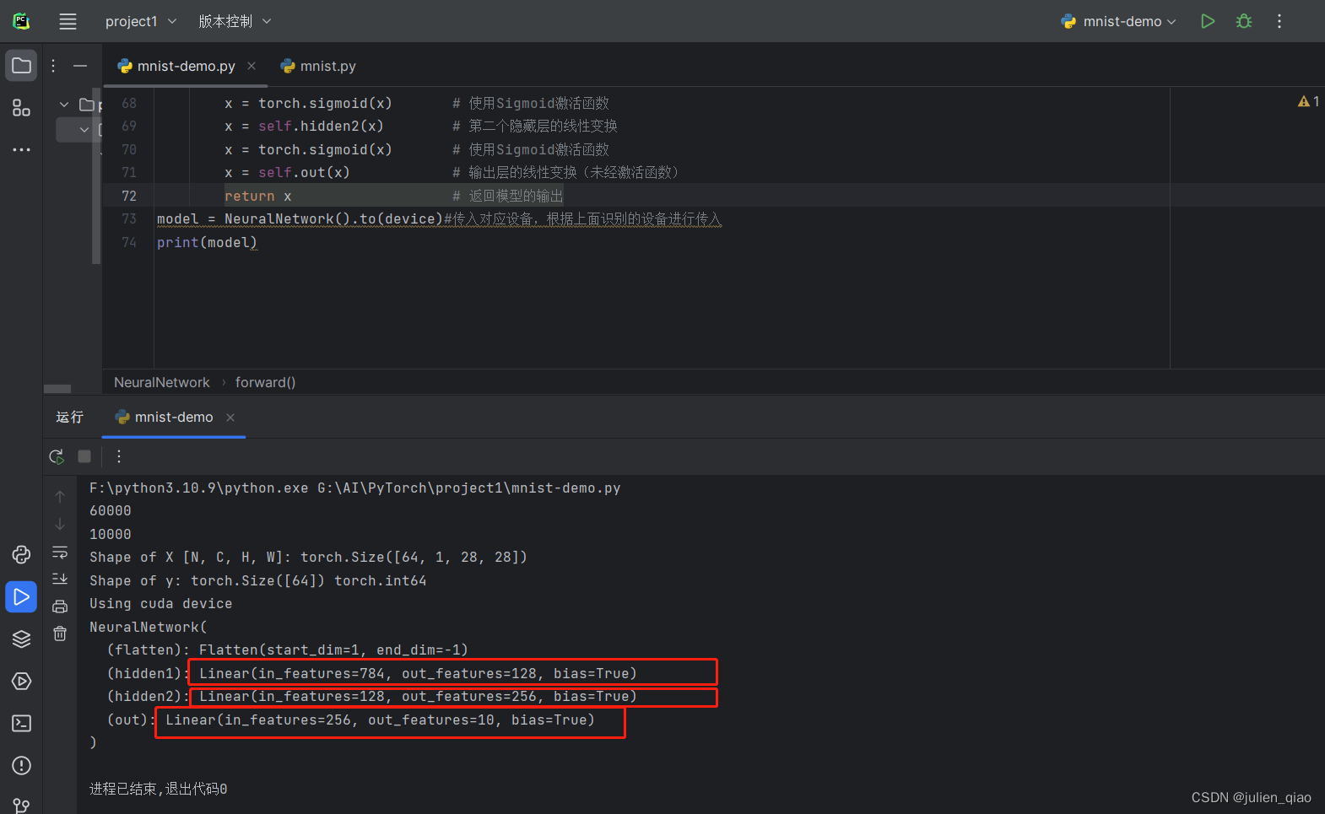Click line number 68 in the gutter

pos(129,103)
